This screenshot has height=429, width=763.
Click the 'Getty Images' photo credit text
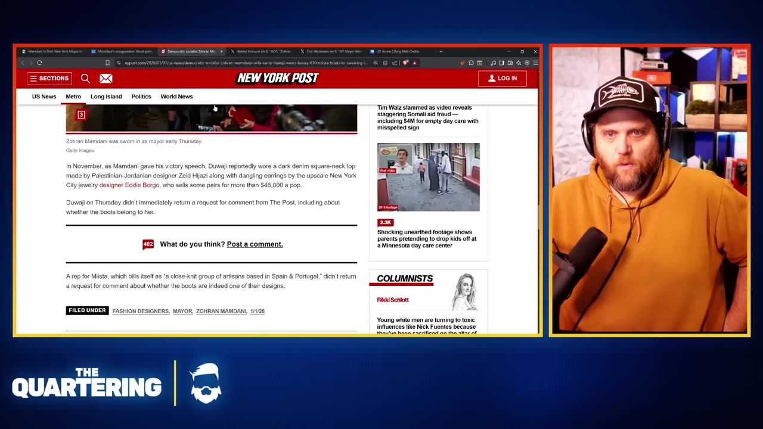(80, 151)
